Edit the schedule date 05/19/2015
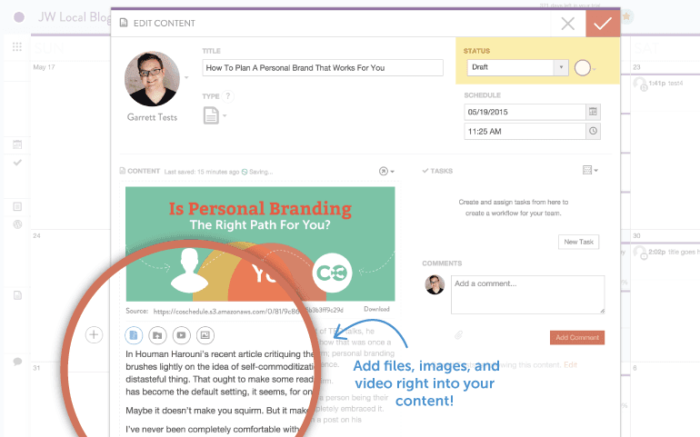The width and height of the screenshot is (700, 437). [x=525, y=112]
